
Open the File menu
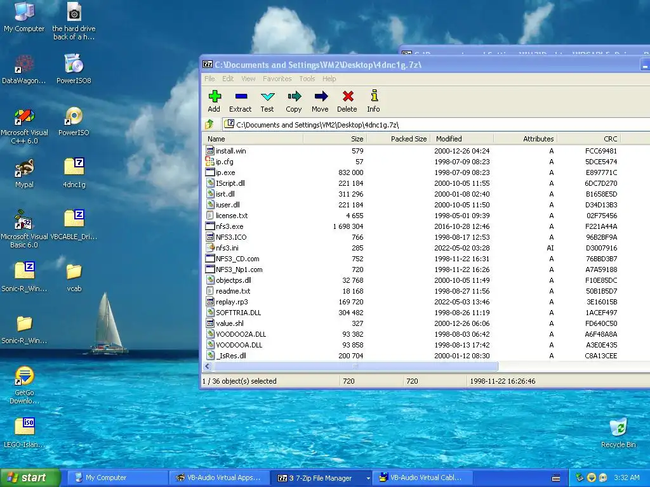209,79
